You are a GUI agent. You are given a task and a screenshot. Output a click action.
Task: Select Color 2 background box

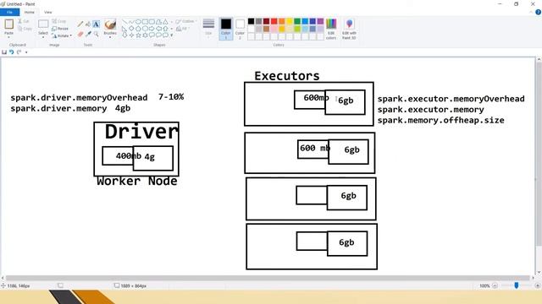(x=240, y=29)
